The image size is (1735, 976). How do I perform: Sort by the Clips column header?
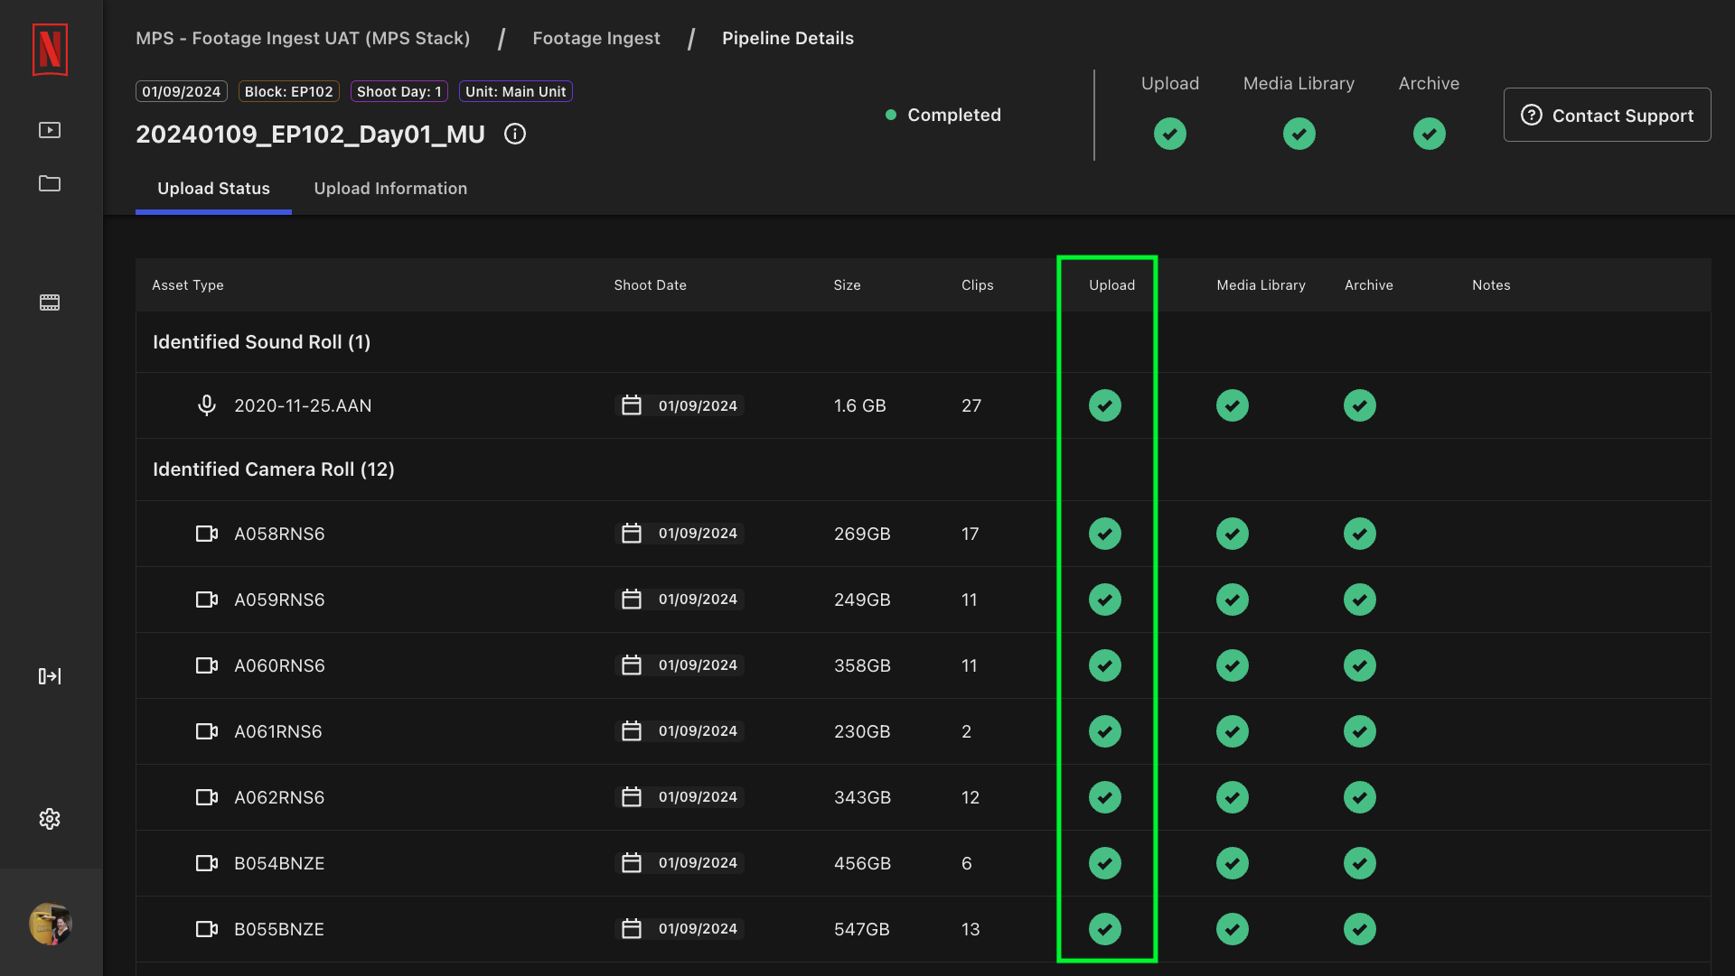click(x=978, y=285)
